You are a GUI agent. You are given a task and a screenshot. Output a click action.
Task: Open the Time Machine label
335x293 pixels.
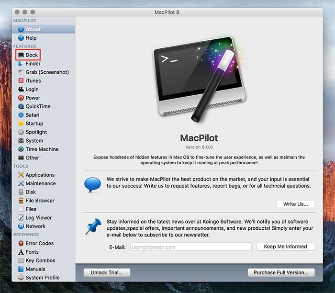click(x=42, y=149)
